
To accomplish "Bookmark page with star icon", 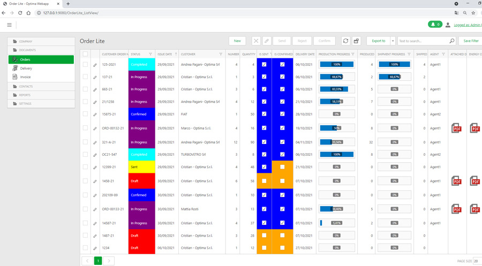I will click(473, 13).
